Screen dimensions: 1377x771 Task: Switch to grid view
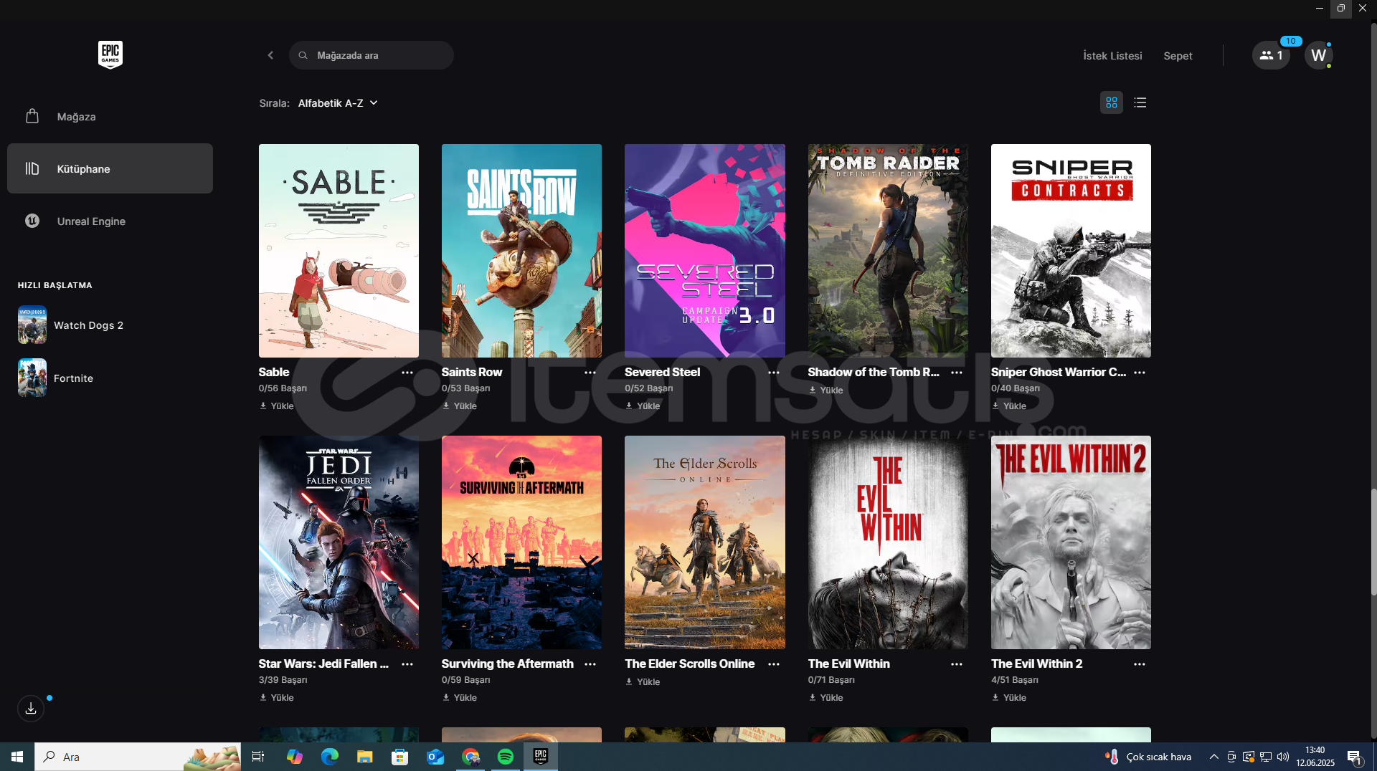(x=1112, y=102)
